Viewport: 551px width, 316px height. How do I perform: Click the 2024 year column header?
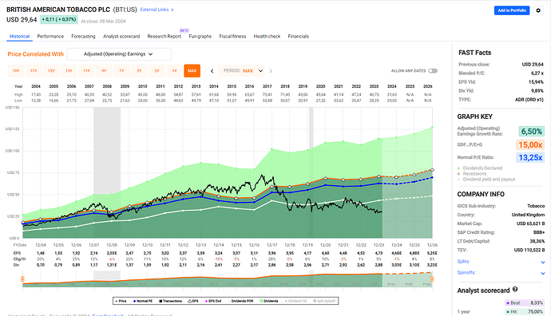click(392, 86)
